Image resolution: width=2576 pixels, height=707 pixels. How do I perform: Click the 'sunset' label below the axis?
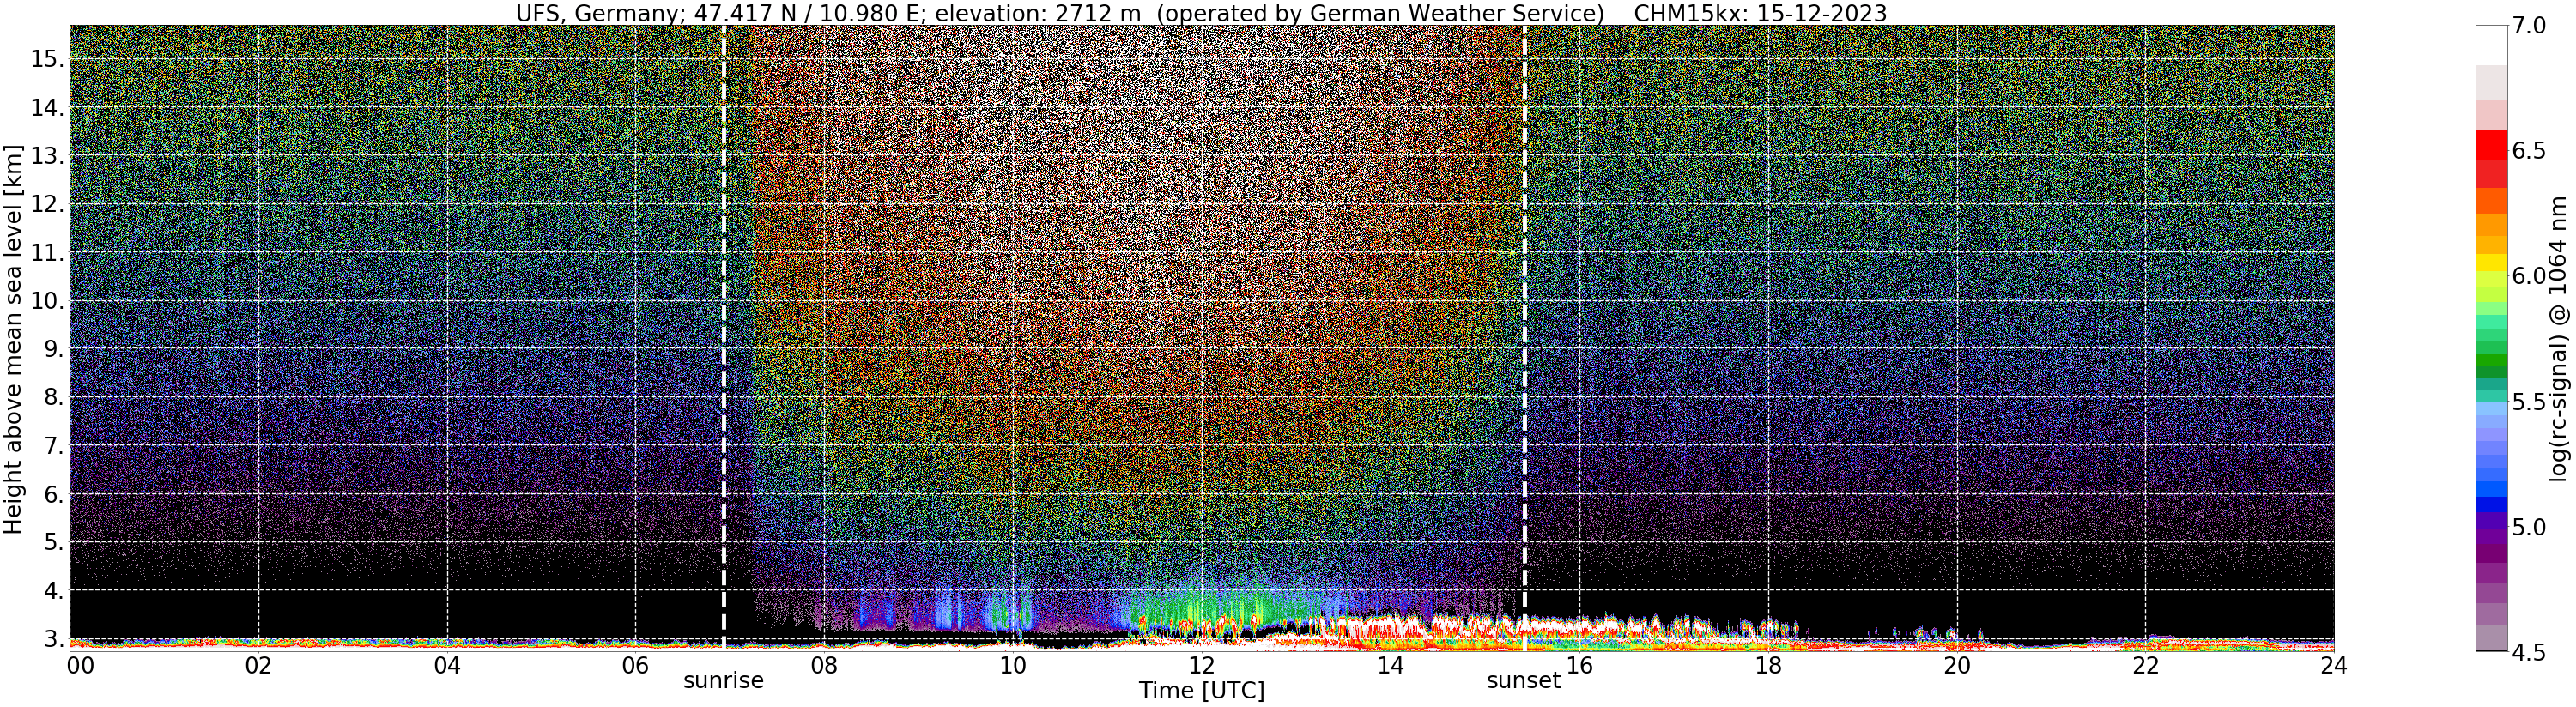[1523, 680]
